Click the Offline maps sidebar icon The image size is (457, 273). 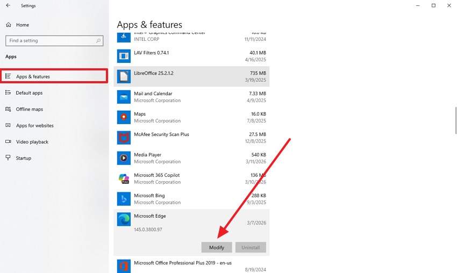coord(8,109)
